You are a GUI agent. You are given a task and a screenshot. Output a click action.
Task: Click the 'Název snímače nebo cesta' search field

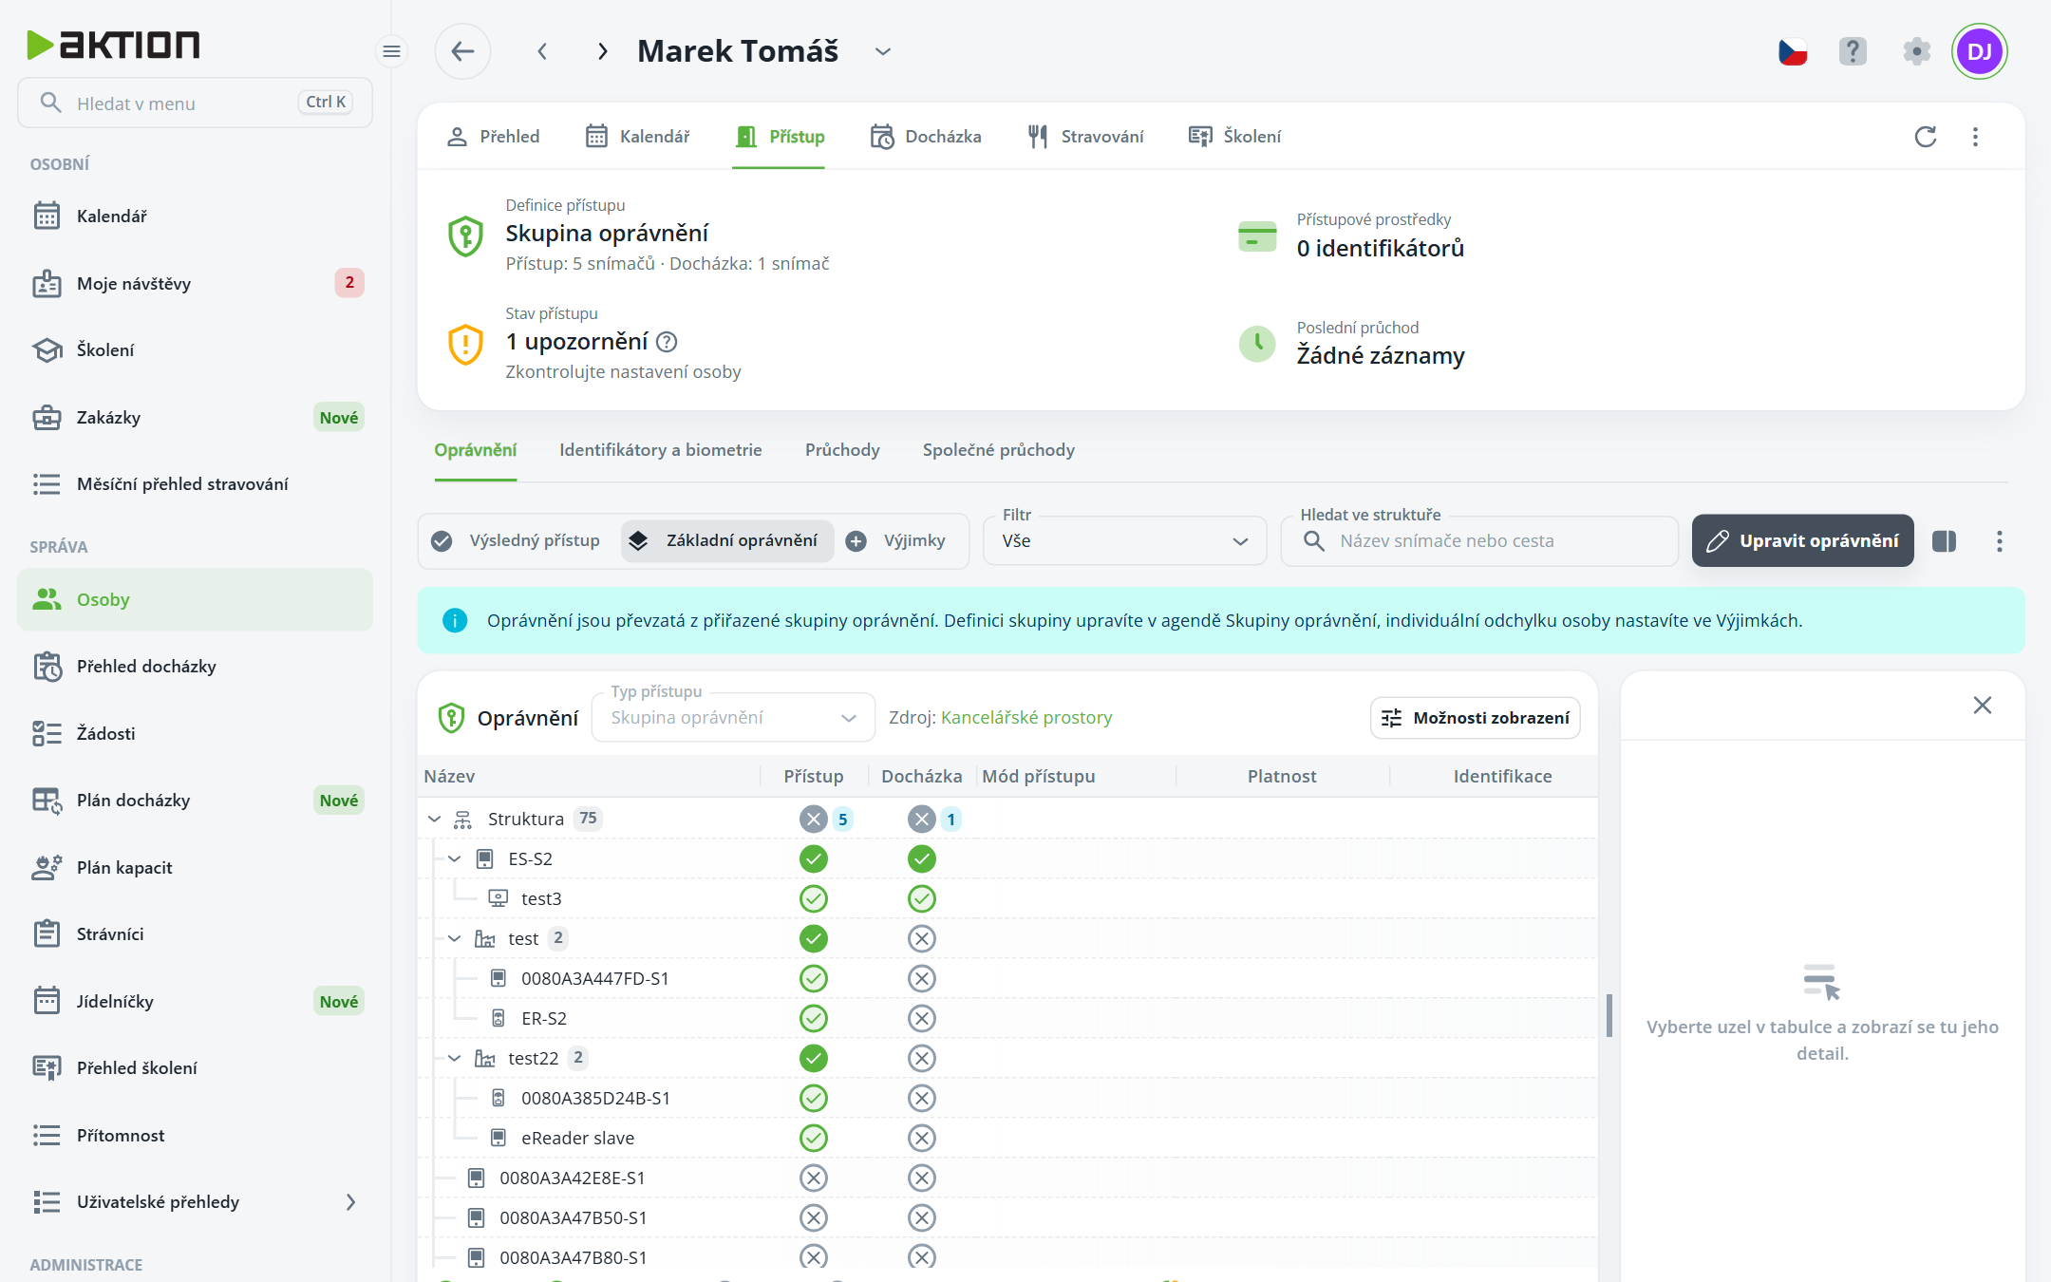tap(1478, 541)
